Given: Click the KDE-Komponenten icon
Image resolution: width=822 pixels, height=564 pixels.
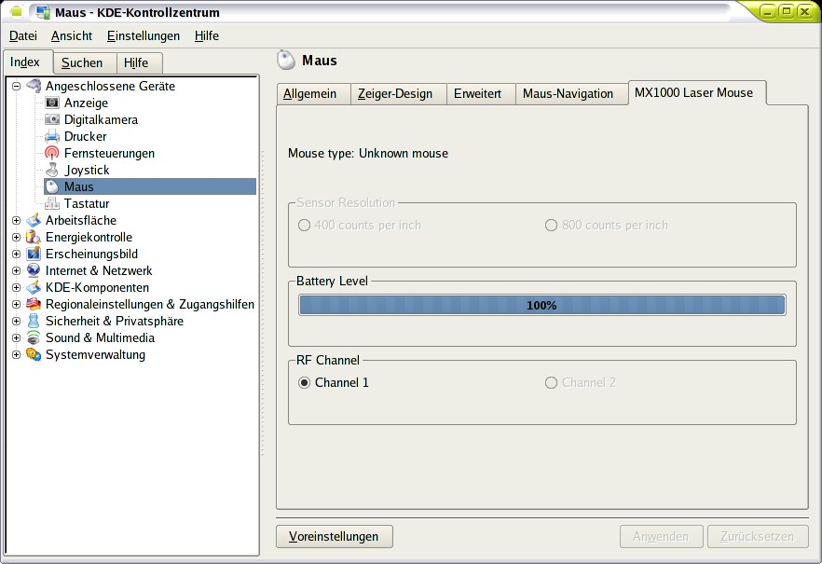Looking at the screenshot, I should 34,287.
